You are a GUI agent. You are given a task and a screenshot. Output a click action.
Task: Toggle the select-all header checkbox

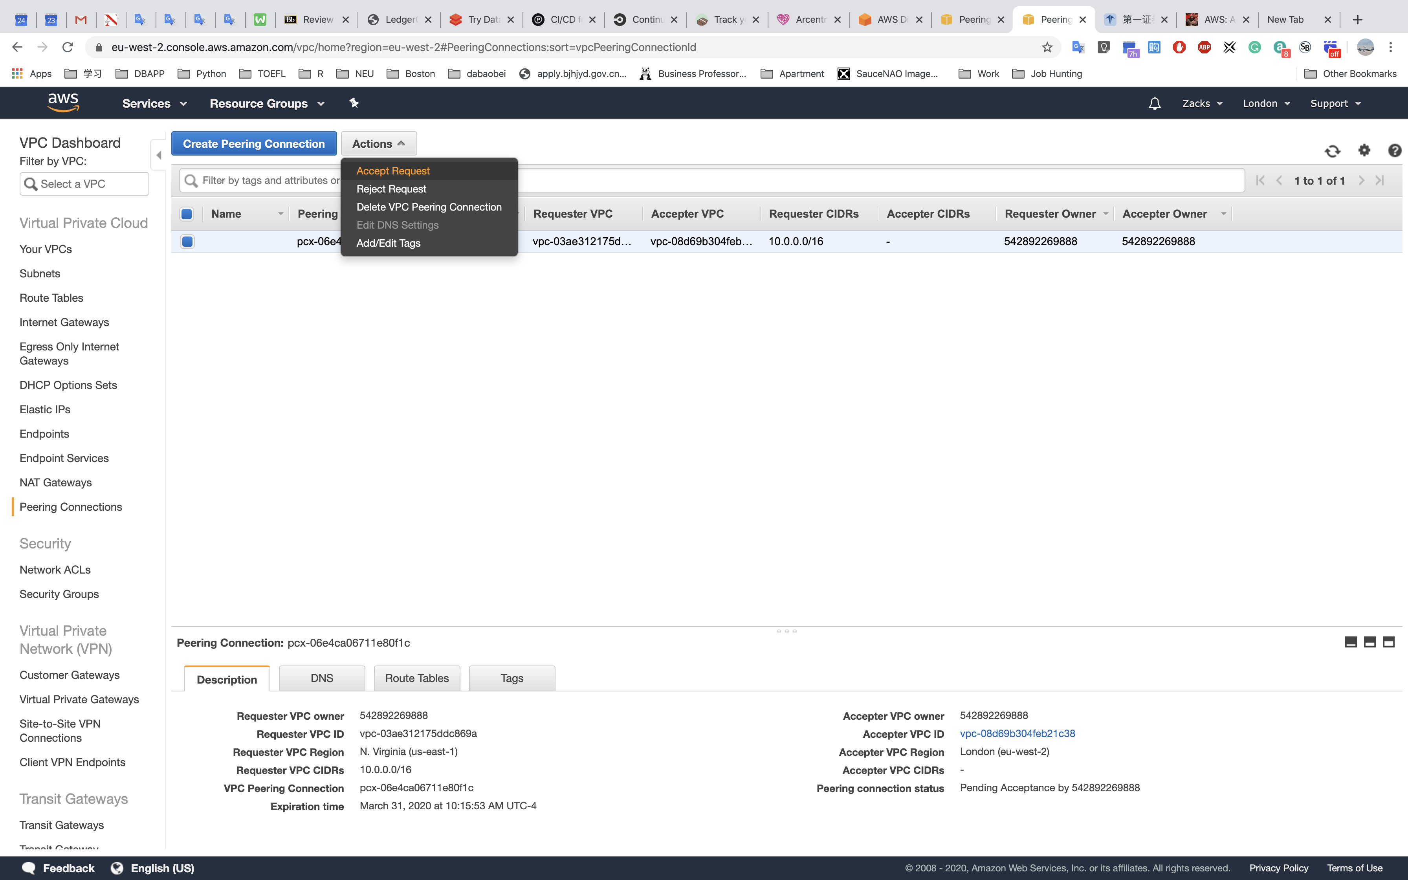coord(187,214)
